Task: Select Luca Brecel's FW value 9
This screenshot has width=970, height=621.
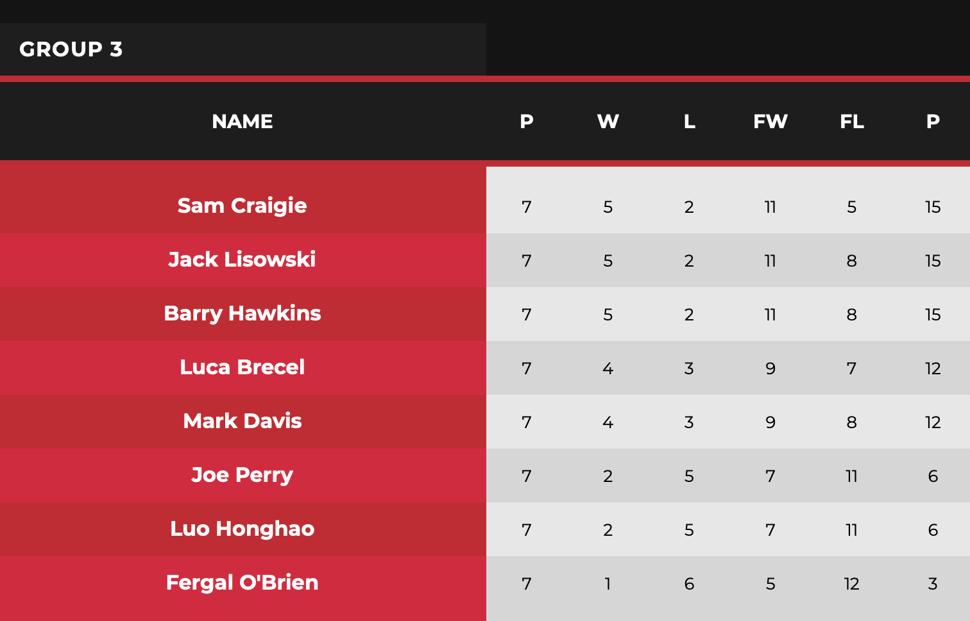Action: [770, 368]
